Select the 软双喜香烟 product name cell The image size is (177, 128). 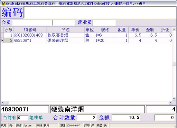66,35
